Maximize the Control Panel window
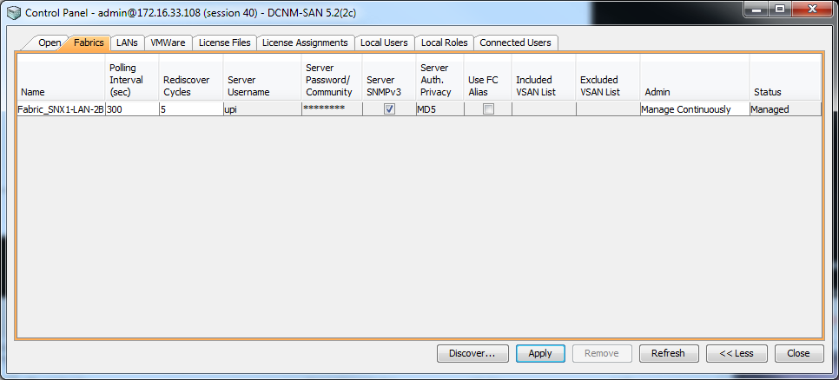The width and height of the screenshot is (839, 380). pos(780,9)
